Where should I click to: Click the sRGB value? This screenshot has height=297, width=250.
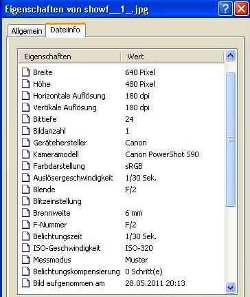pyautogui.click(x=134, y=166)
